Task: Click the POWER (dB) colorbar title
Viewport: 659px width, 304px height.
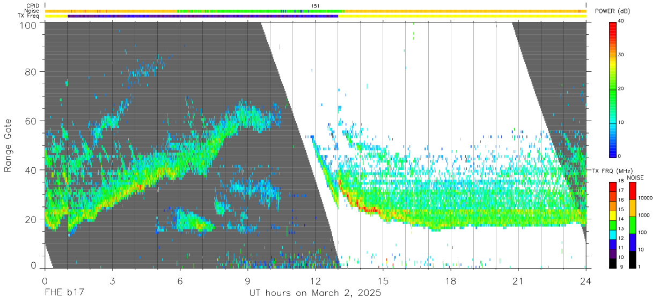Action: click(613, 11)
